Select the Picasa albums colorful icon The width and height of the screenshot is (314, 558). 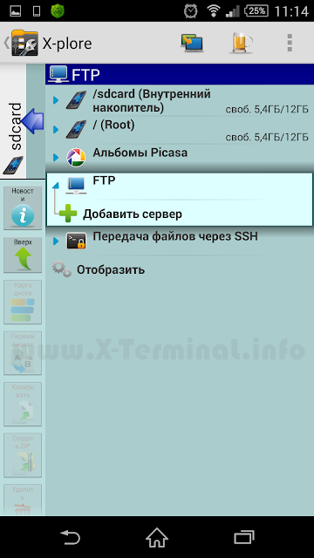pyautogui.click(x=76, y=157)
